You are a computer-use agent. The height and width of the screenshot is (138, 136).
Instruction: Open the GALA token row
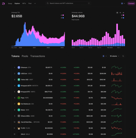click(x=68, y=134)
